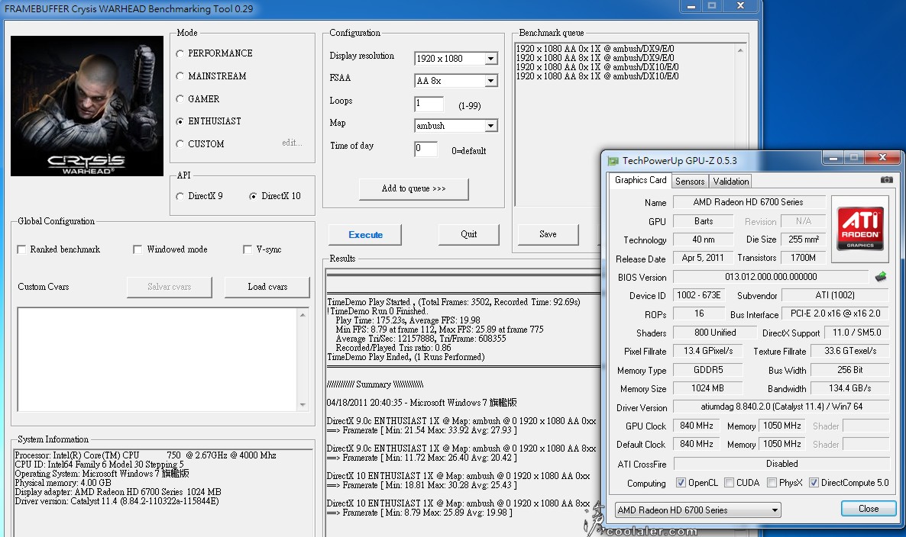Click the GPU name field AMD Radeon HD 6700 Series

click(x=749, y=202)
